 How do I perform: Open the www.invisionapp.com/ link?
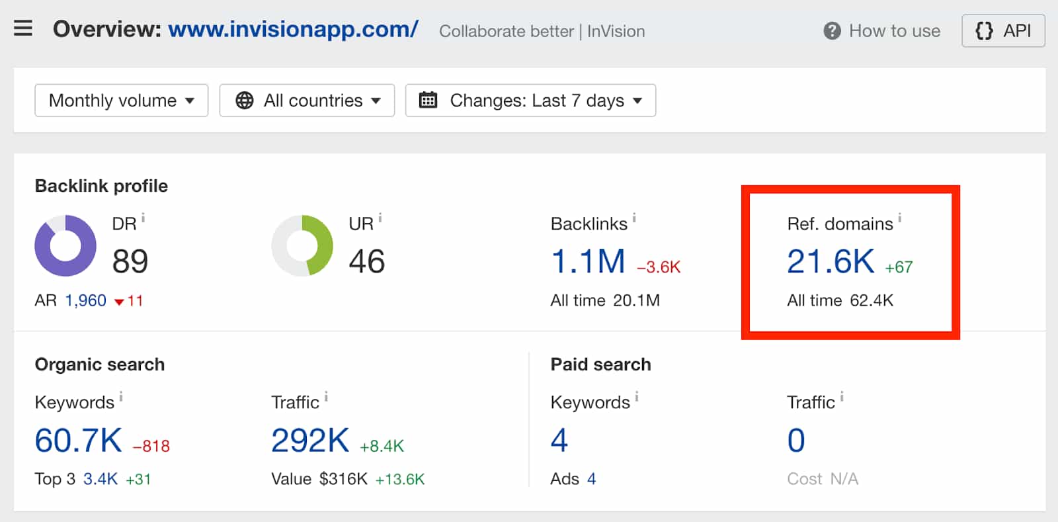pyautogui.click(x=293, y=29)
